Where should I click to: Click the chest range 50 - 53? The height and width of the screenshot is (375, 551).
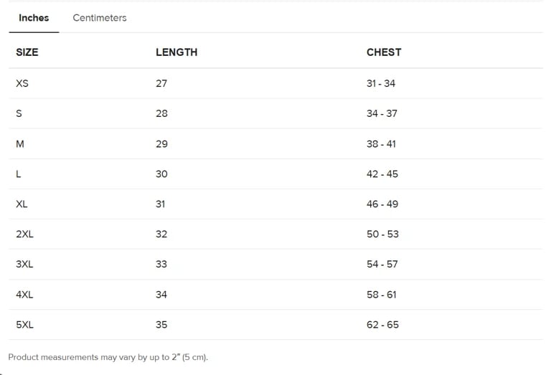point(382,234)
